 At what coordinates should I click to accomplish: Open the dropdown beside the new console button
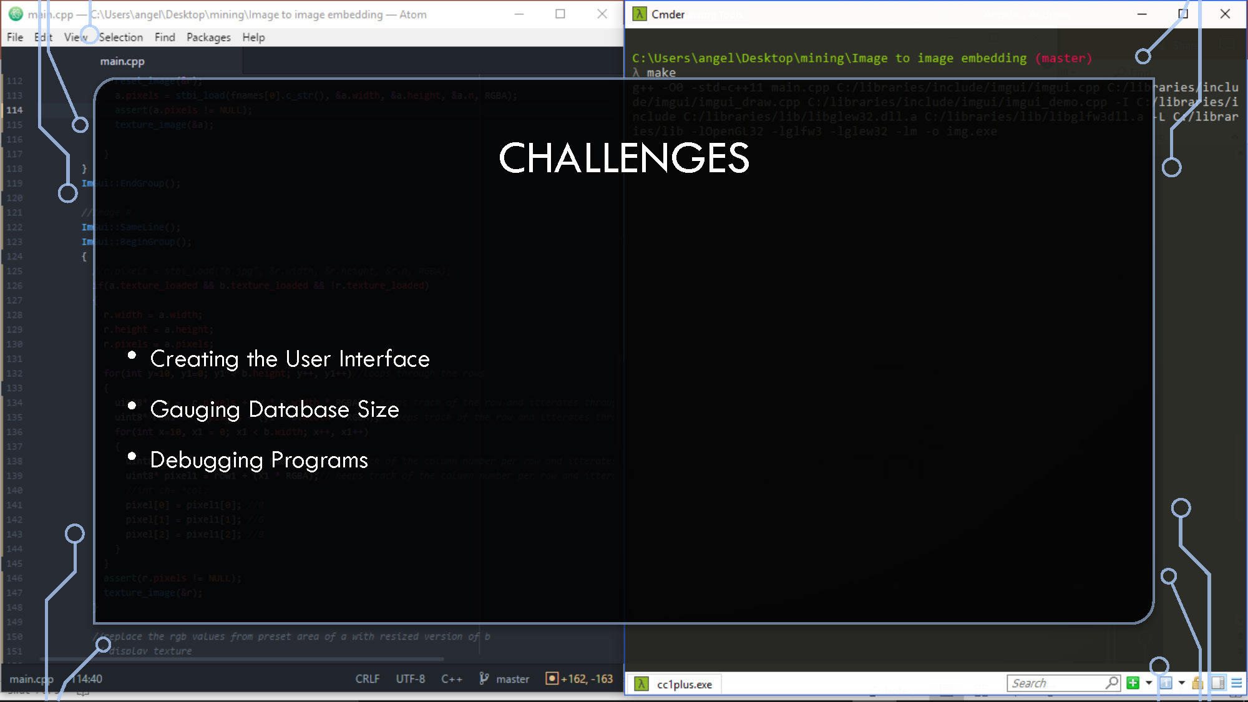coord(1149,683)
